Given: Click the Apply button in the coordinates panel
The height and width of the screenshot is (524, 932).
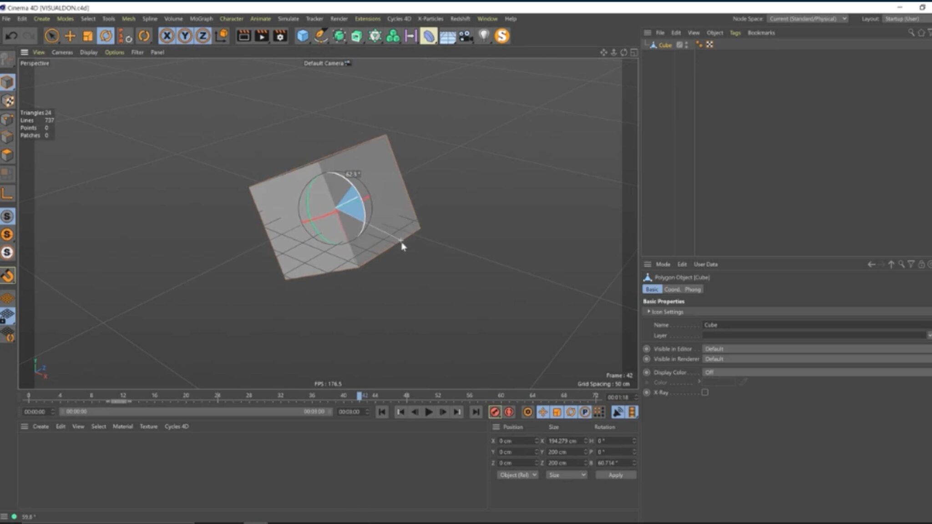Looking at the screenshot, I should pyautogui.click(x=615, y=474).
